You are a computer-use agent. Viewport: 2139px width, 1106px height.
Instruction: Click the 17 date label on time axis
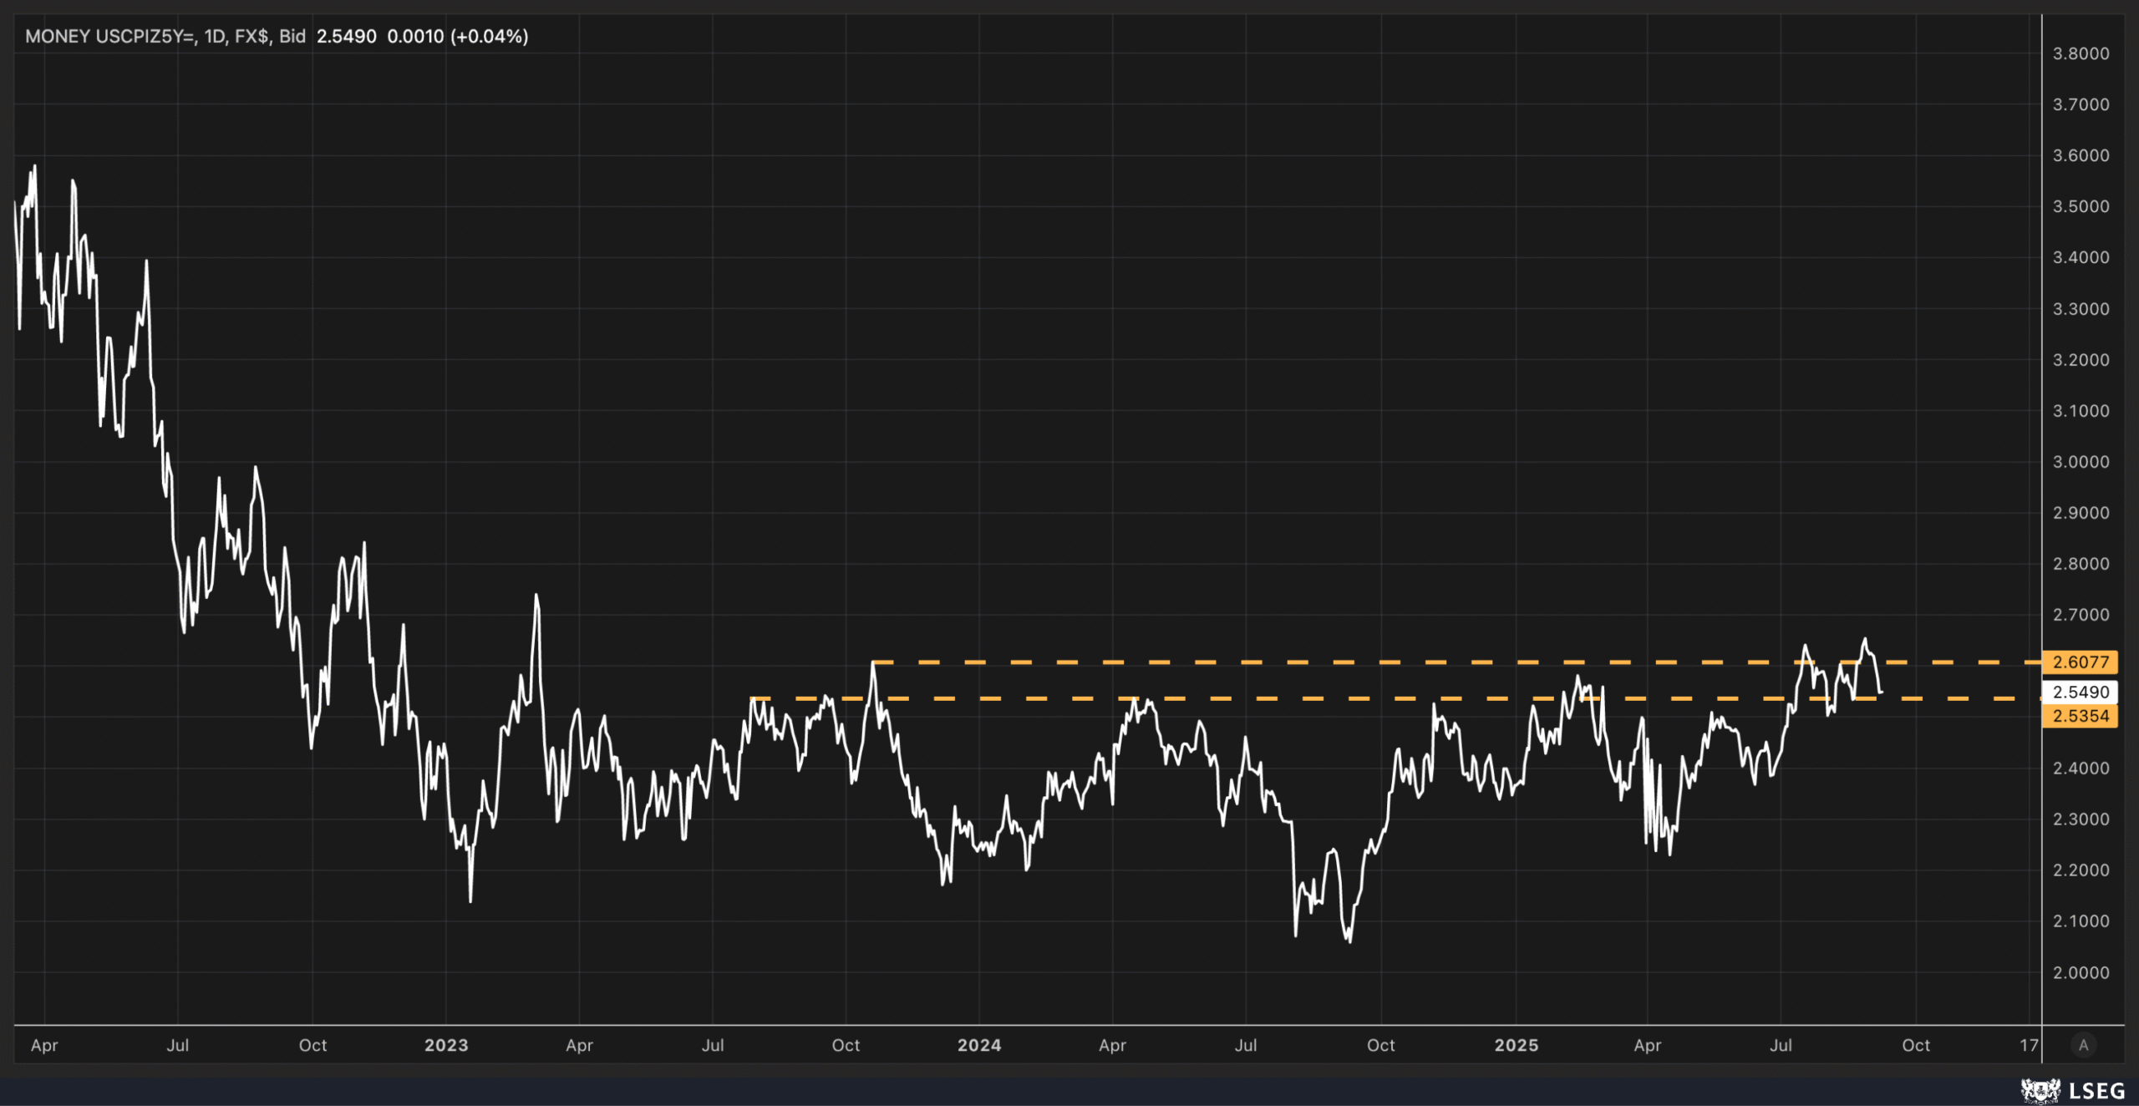[2029, 1045]
